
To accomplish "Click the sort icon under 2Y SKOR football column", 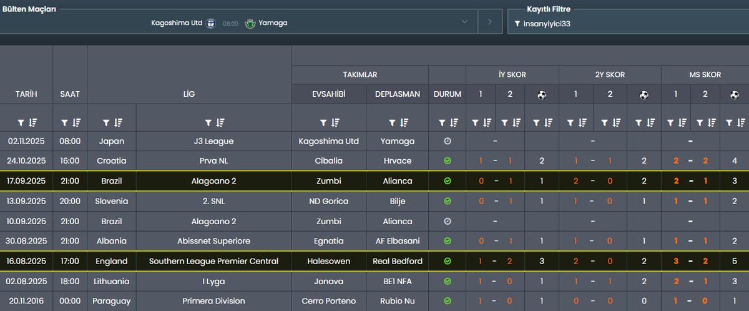I will pos(650,122).
